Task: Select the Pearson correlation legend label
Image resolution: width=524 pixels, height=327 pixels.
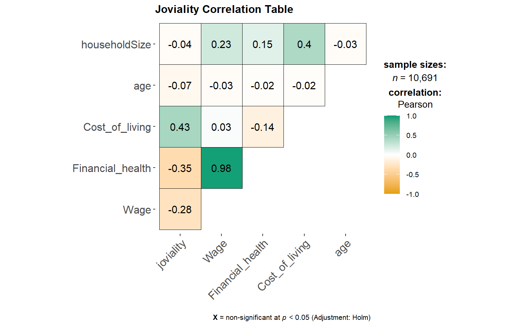Action: pos(415,105)
